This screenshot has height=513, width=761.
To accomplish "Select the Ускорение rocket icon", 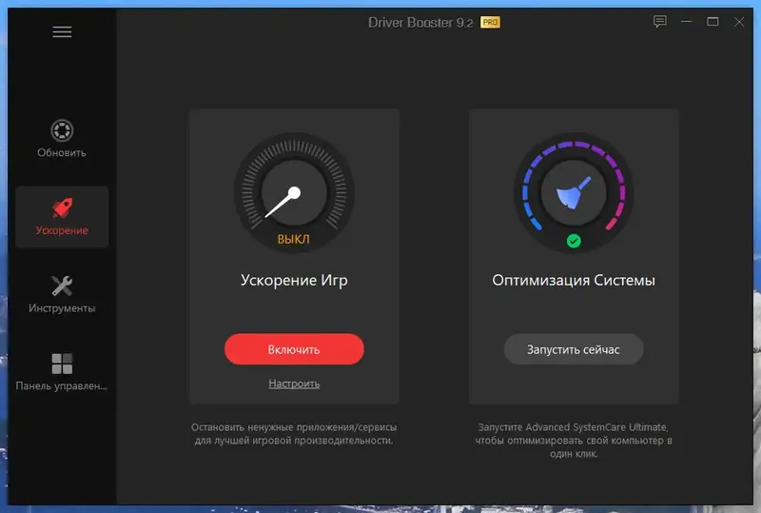I will 62,207.
